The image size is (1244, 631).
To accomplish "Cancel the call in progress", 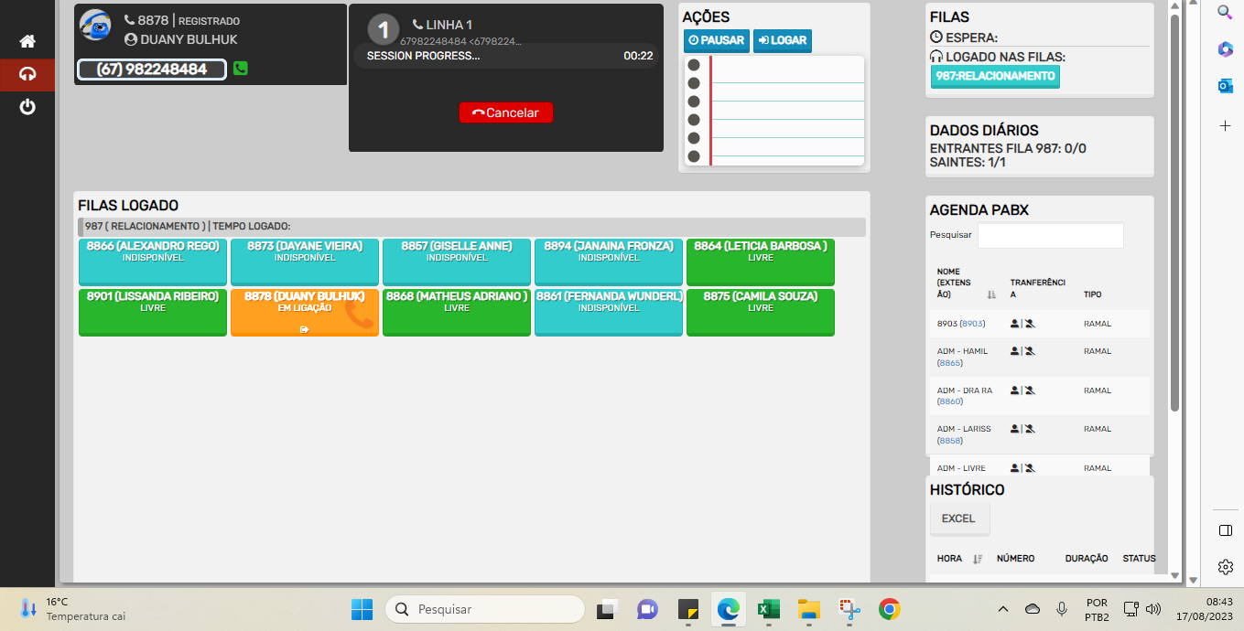I will [x=506, y=112].
